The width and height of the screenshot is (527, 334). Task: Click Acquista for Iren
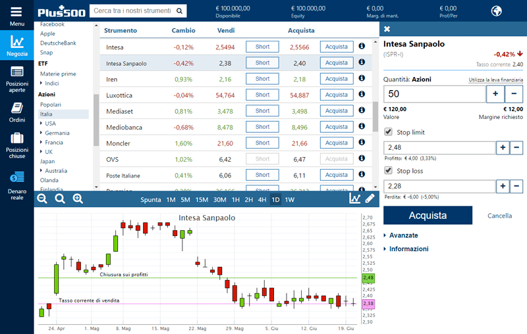click(337, 79)
